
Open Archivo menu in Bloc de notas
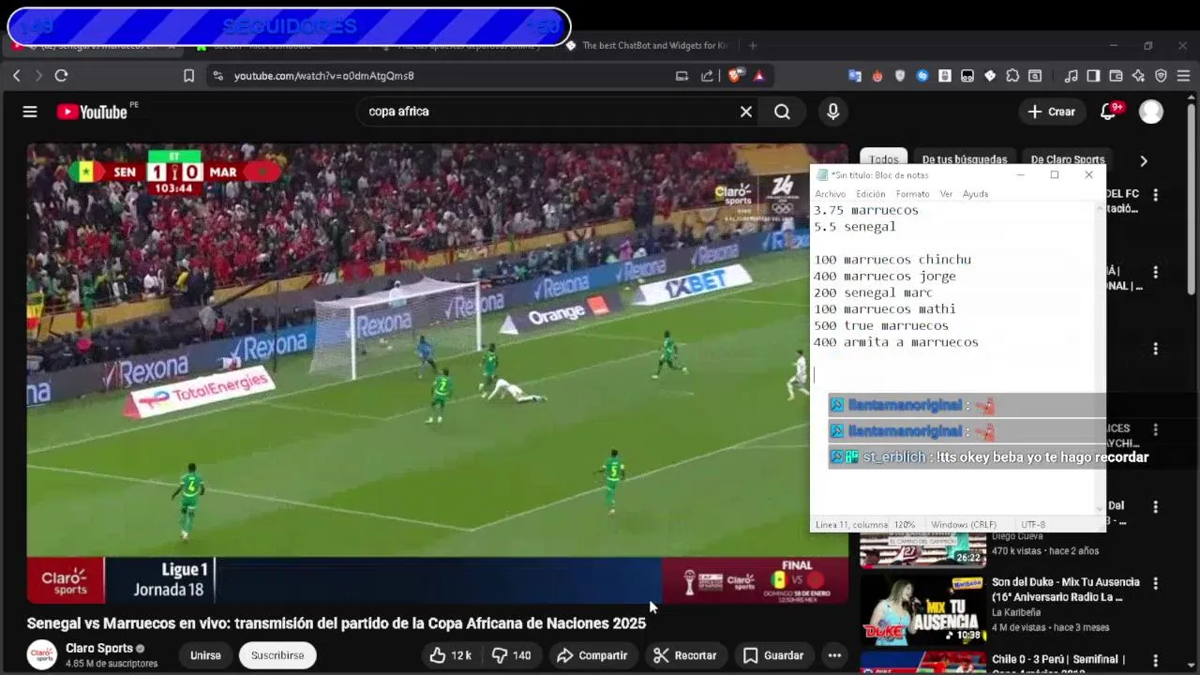coord(830,194)
